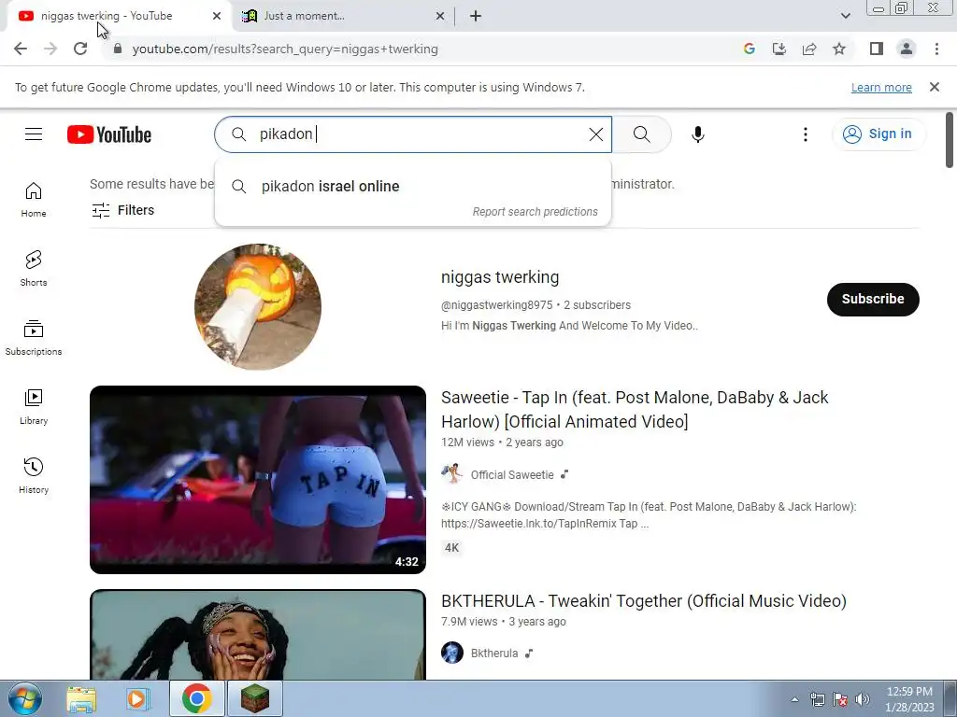This screenshot has width=957, height=717.
Task: Open History in the sidebar
Action: (34, 475)
